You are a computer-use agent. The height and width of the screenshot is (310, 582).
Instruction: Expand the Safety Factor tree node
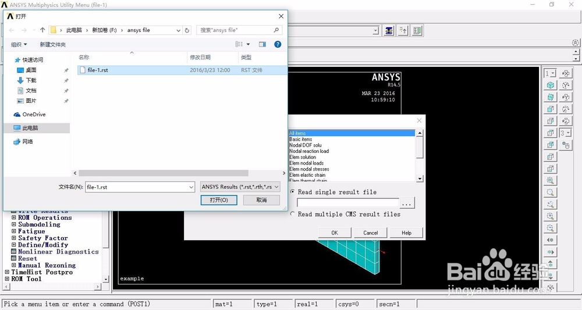click(x=14, y=238)
